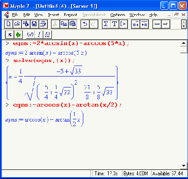Execute the current expression with exclamation icon
Image resolution: width=188 pixels, height=179 pixels.
coord(39,35)
